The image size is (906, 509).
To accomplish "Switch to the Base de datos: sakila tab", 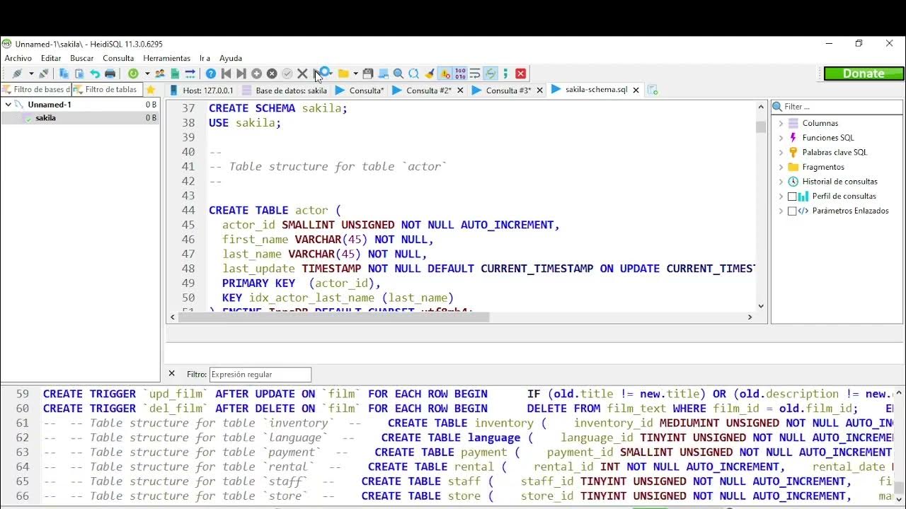I will (x=285, y=90).
